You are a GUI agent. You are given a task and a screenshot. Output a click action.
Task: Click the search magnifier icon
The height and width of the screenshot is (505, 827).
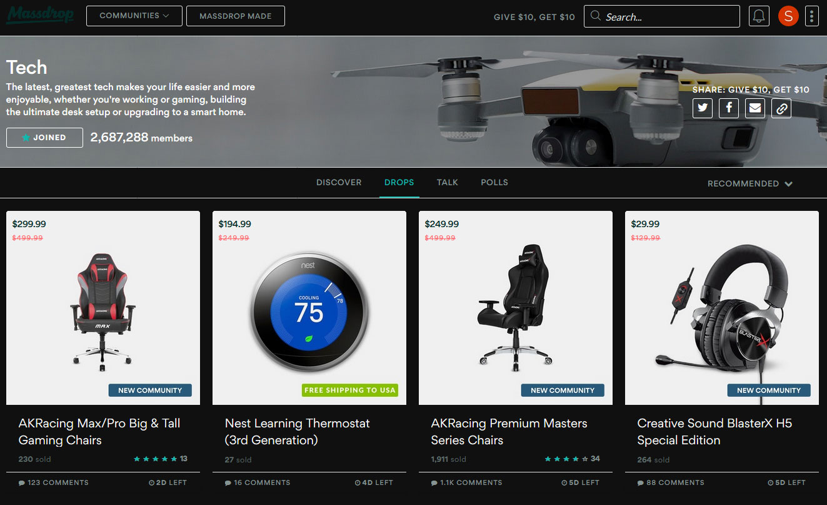[596, 16]
